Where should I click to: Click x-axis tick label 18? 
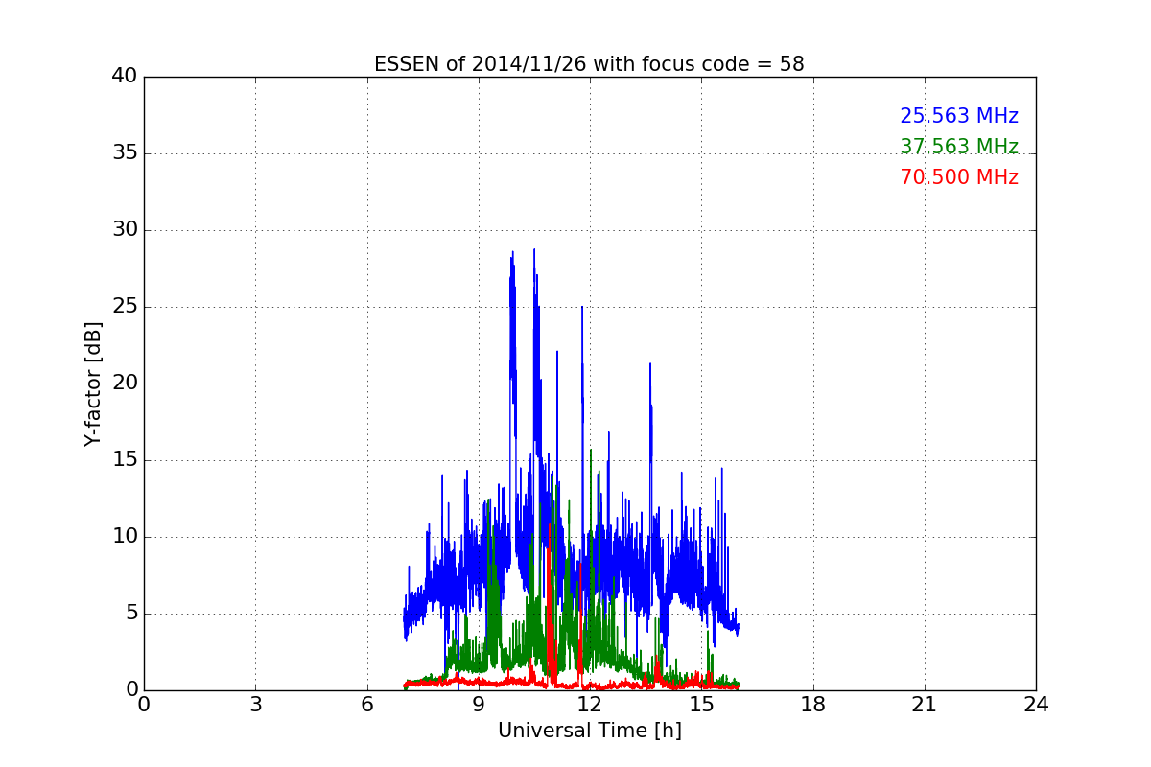coord(813,705)
